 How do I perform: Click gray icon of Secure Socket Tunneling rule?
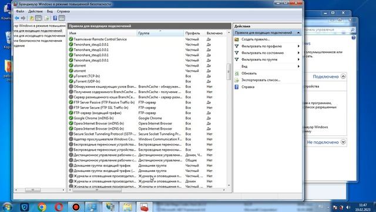[71, 134]
